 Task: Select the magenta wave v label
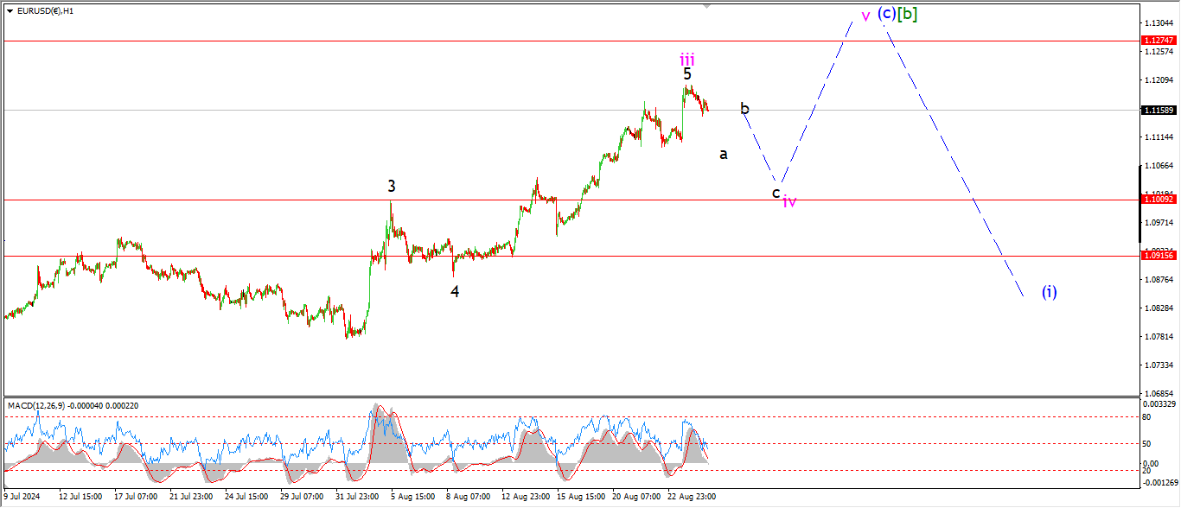(x=865, y=16)
